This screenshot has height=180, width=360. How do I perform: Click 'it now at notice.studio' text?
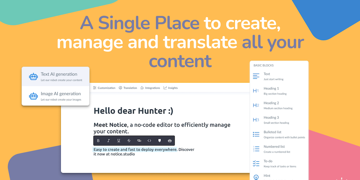click(x=114, y=154)
